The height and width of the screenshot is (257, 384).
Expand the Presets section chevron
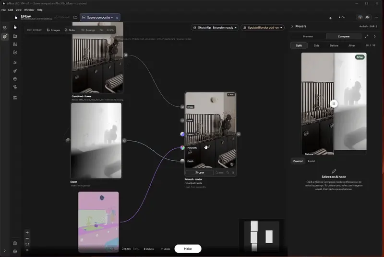[x=292, y=26]
